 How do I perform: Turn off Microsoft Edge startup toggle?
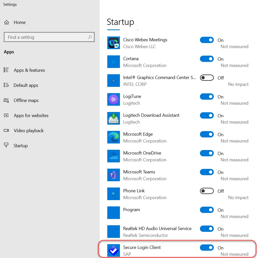[x=207, y=134]
